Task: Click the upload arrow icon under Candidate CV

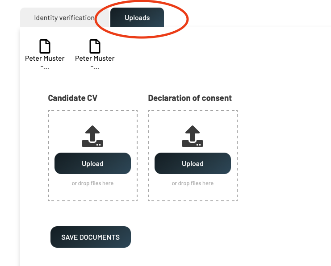Action: coord(92,136)
